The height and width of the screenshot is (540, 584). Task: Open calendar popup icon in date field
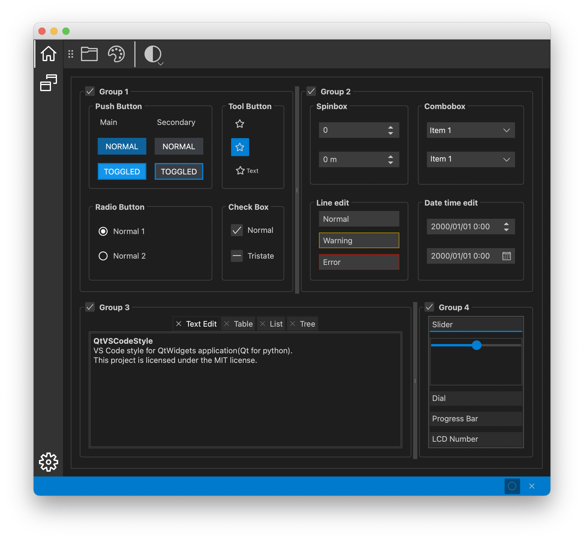(x=506, y=256)
